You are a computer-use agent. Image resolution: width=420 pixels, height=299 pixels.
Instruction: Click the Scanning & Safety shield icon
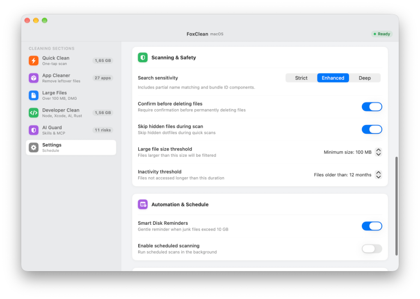click(143, 57)
